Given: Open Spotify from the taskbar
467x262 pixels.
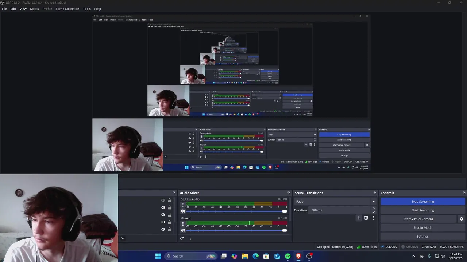Looking at the screenshot, I should pyautogui.click(x=287, y=256).
